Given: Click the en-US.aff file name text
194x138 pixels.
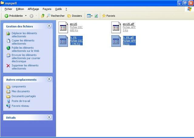Looking at the screenshot, I should pyautogui.click(x=129, y=24).
